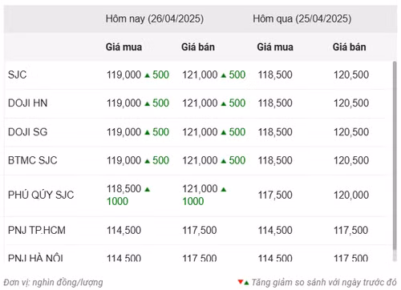
Task: Click the red down-arrow legend icon
Action: coord(240,281)
